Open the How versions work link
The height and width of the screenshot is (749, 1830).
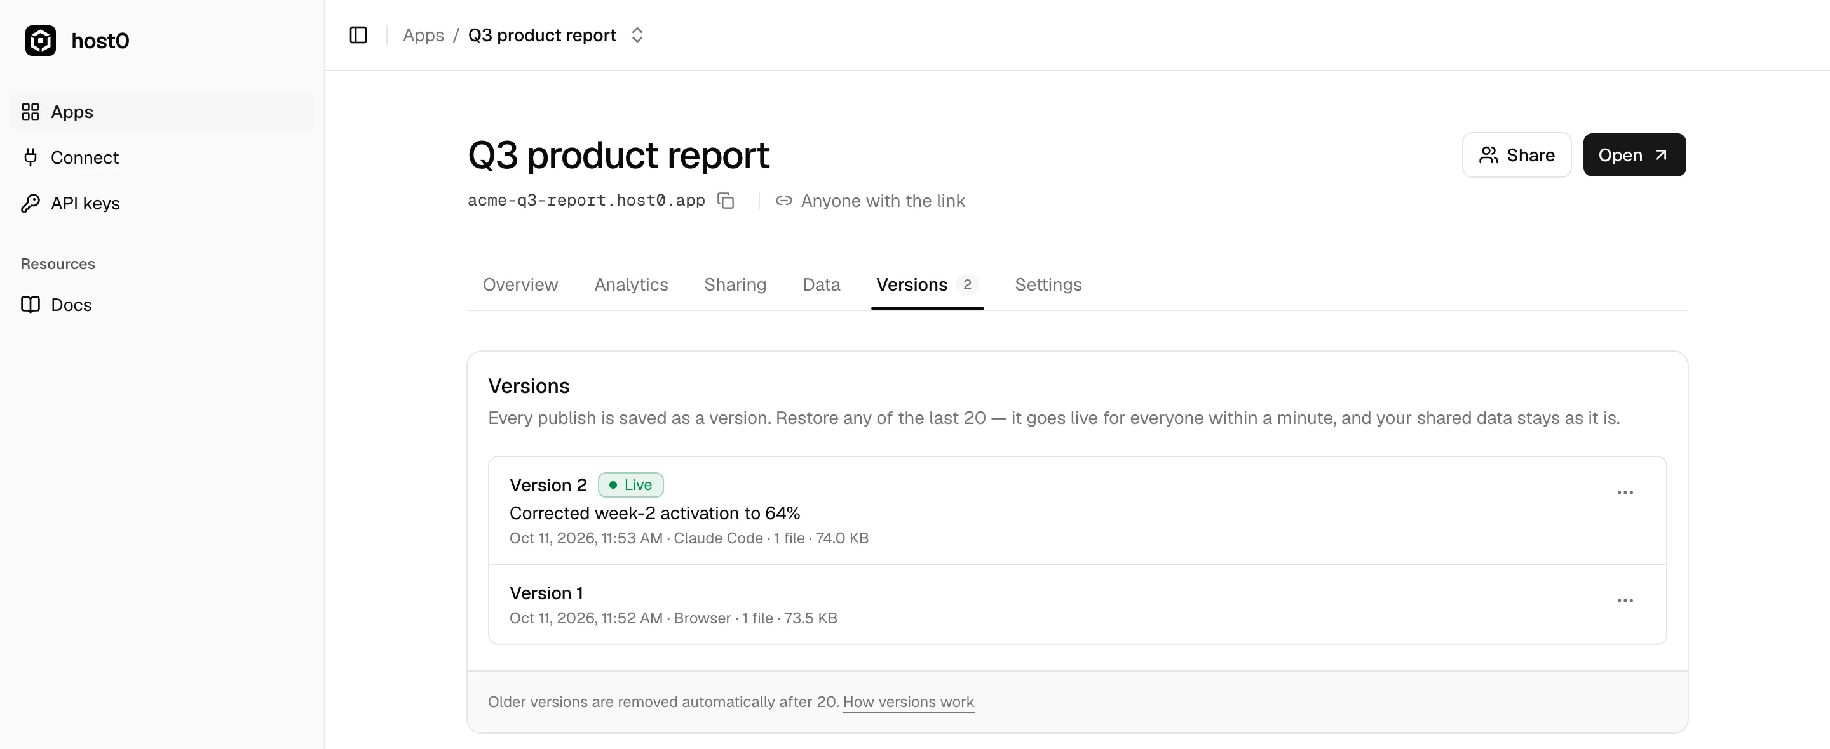(908, 702)
